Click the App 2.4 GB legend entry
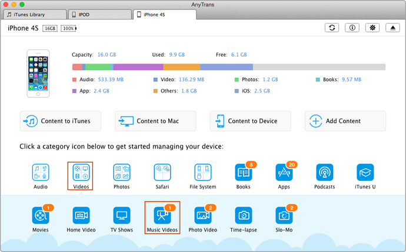The image size is (406, 252). 91,91
